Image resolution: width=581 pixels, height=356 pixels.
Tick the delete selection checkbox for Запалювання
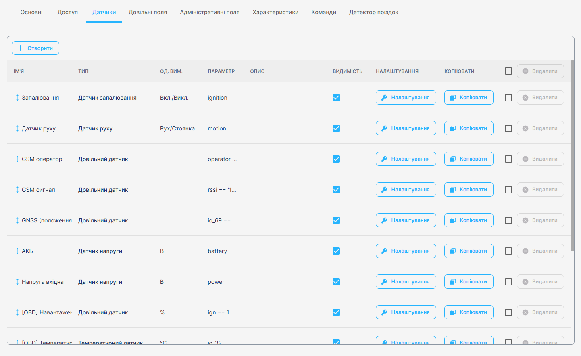coord(508,98)
